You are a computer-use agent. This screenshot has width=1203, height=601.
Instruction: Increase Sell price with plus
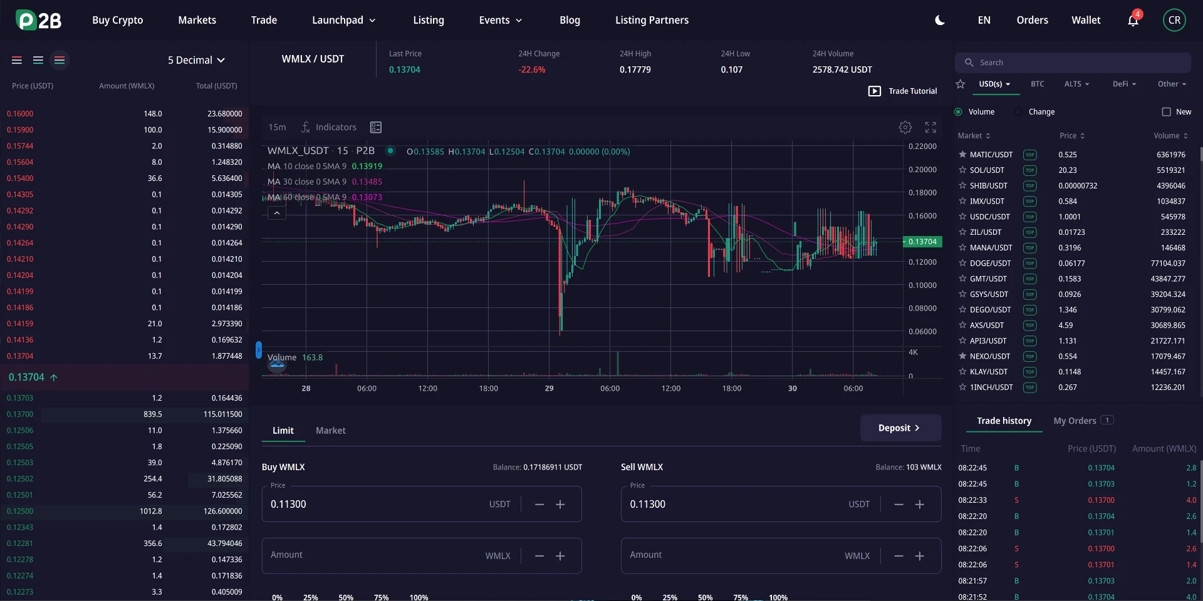(x=920, y=505)
